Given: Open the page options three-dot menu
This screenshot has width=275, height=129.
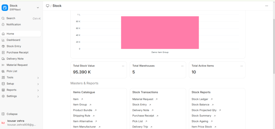Looking at the screenshot, I should 266,6.
